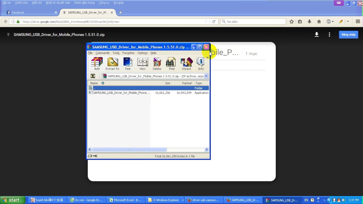Open the WinRAR Help menu
Screen dimensions: 363x204
[x=153, y=53]
